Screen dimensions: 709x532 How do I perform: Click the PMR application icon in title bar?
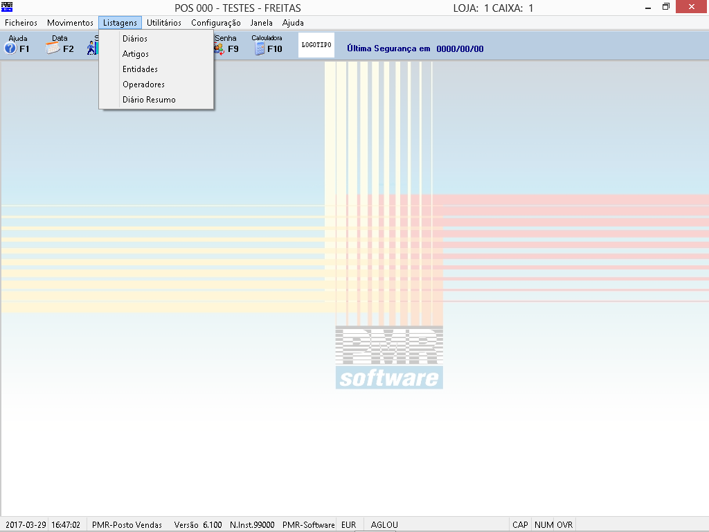[8, 8]
